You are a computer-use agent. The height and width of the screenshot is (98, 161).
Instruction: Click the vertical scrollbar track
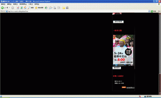[x=160, y=44]
